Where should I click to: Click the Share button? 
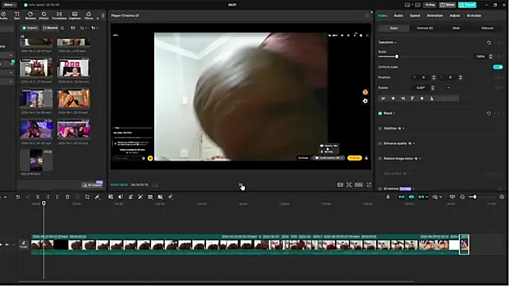pyautogui.click(x=447, y=5)
